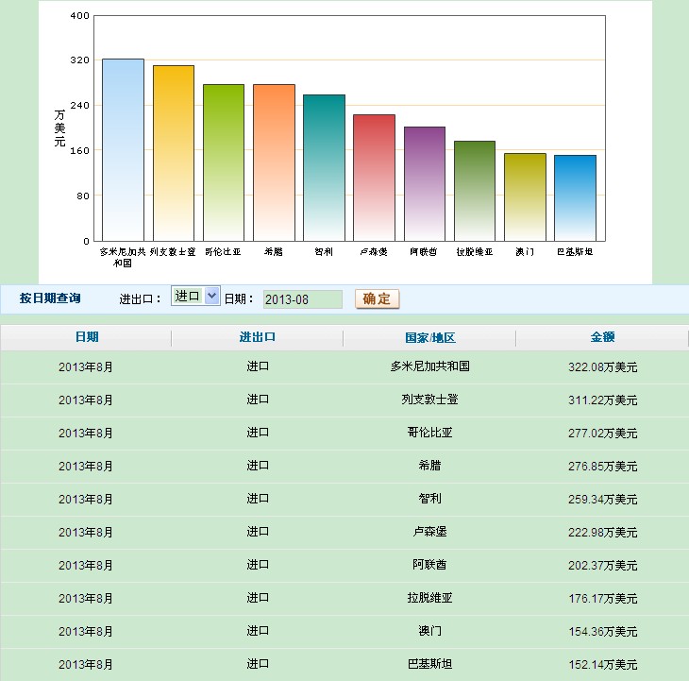Click 2013年8月 in the 多米尼加共和国 row
Screen dimensions: 689x681
(x=86, y=367)
